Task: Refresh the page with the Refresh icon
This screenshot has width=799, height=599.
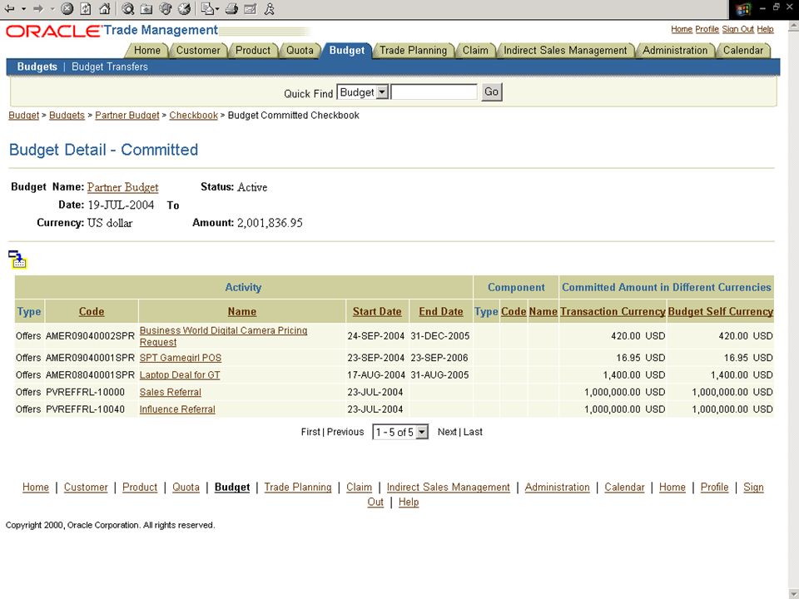Action: click(x=86, y=8)
